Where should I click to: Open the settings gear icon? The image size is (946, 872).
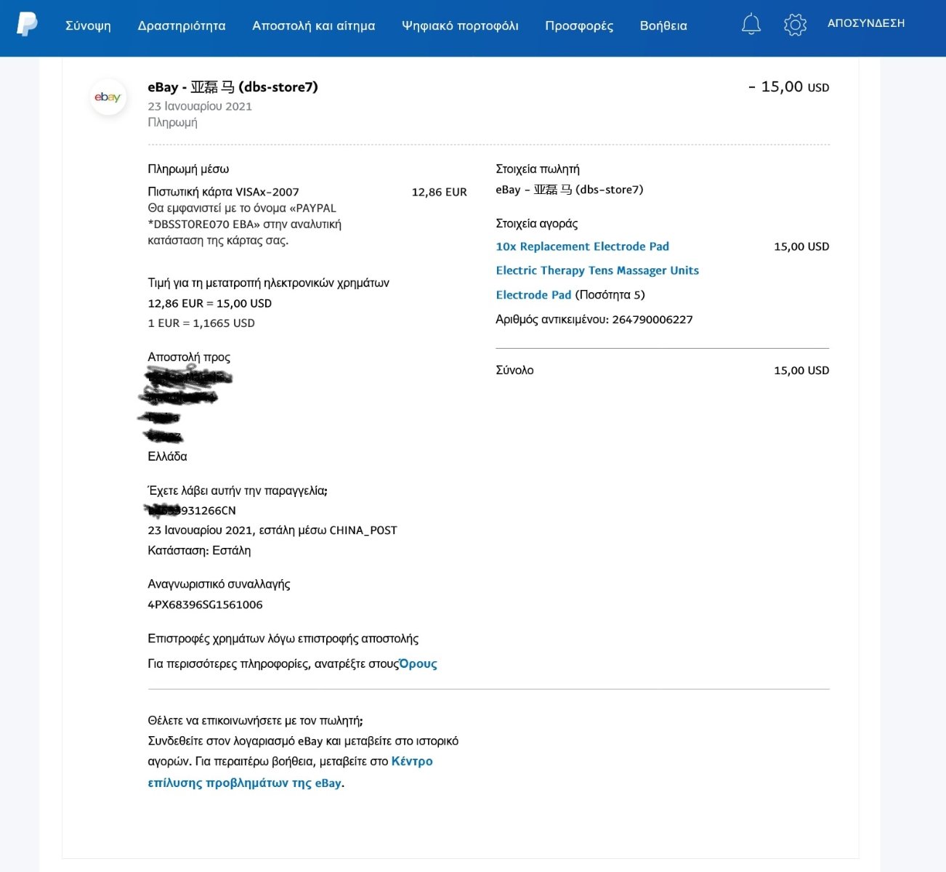[796, 25]
